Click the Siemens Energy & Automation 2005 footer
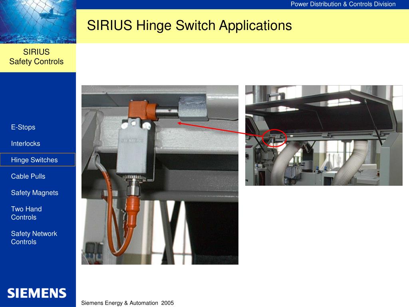The image size is (409, 307). click(127, 303)
